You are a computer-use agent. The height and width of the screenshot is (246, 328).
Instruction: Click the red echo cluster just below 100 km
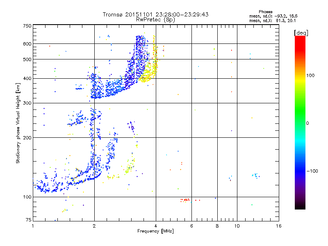[x=185, y=200]
